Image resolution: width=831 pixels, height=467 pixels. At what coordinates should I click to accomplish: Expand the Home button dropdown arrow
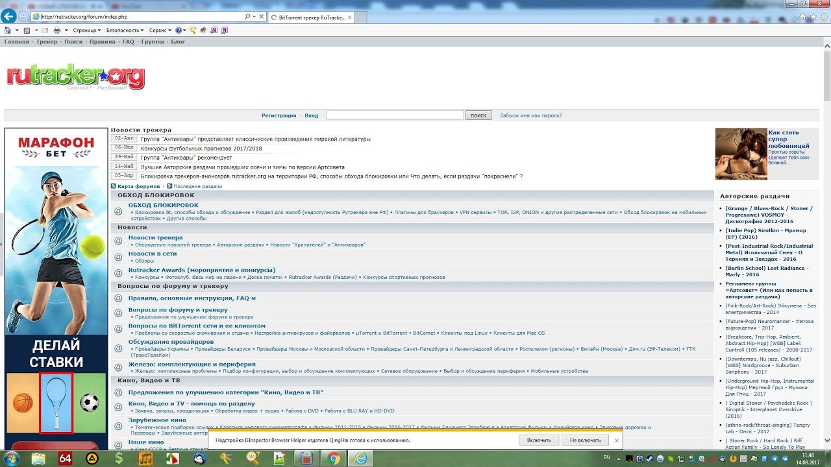[x=16, y=30]
